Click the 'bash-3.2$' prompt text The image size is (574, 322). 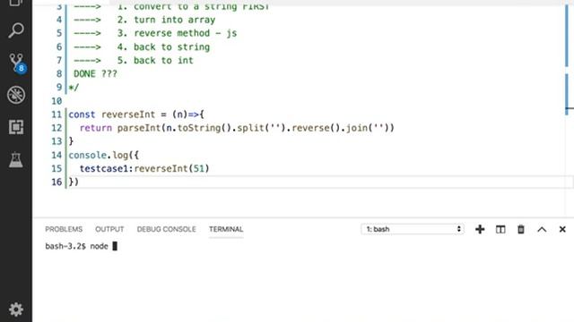click(x=65, y=246)
